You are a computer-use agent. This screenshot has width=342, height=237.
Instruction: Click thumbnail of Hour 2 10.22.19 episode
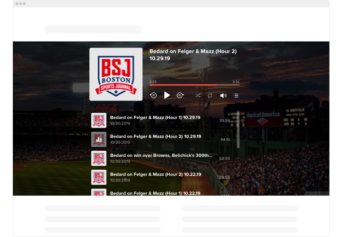tap(99, 177)
